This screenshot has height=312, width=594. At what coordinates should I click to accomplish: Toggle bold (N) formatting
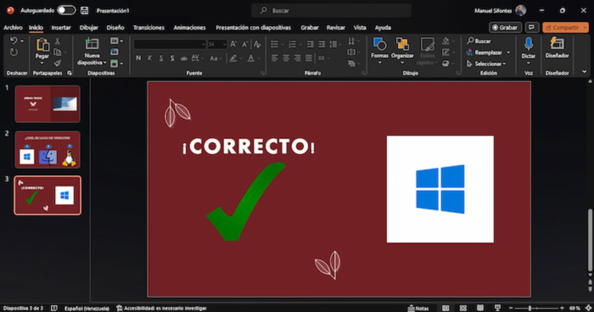point(138,58)
